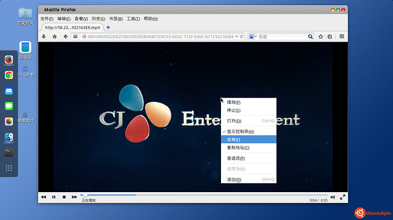
Task: Mute the video with the speaker icon
Action: [333, 197]
